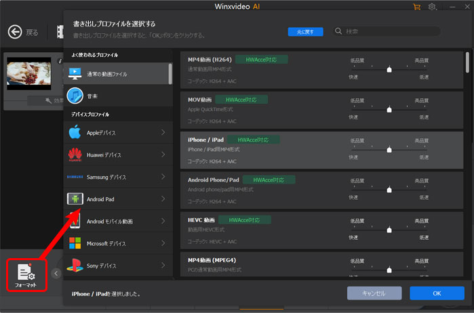Select the Android Phone/Pad profile
Viewport: 474px width, 313px height.
[x=321, y=190]
